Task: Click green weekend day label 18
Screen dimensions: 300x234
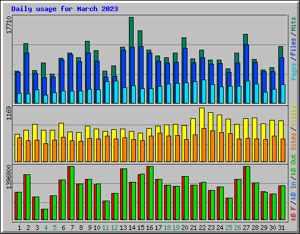Action: click(x=167, y=228)
